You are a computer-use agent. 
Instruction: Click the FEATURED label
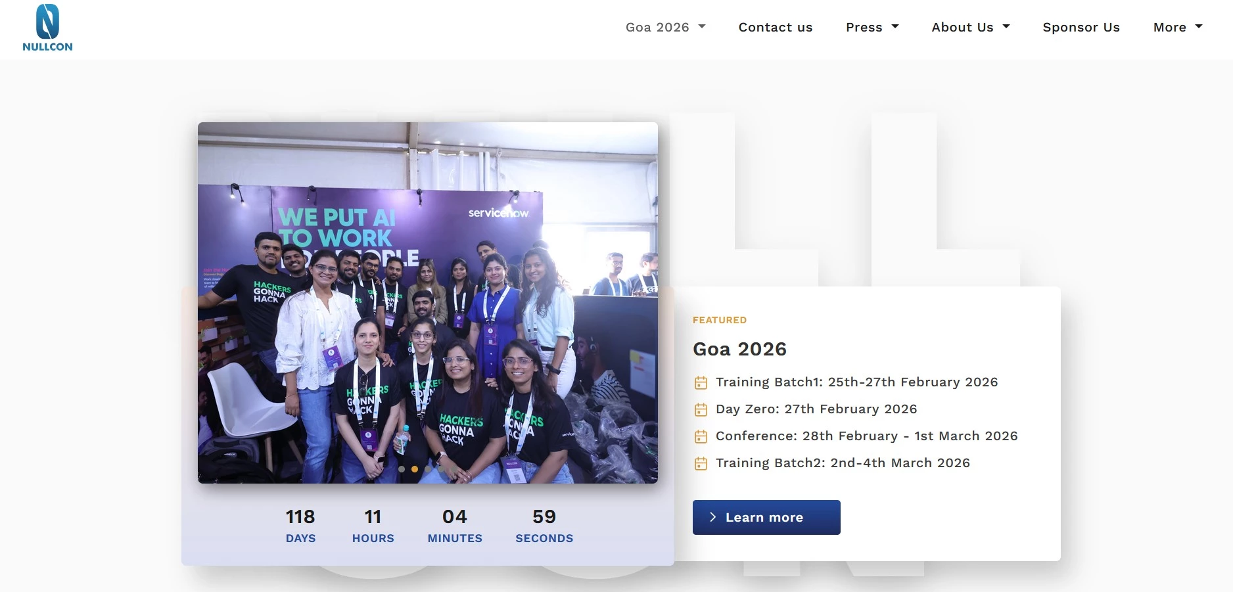point(720,320)
